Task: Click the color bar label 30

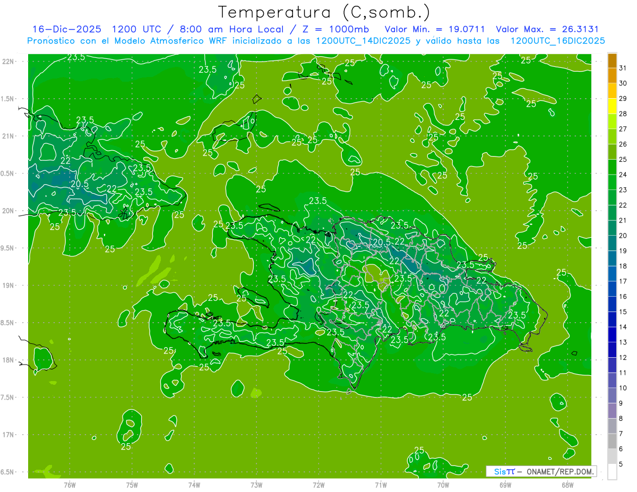Action: click(x=623, y=83)
